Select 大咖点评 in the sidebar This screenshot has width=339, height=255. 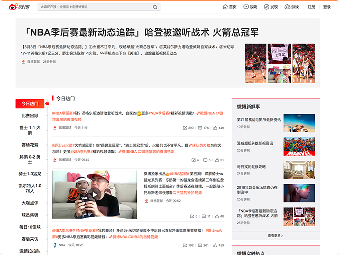pyautogui.click(x=30, y=203)
